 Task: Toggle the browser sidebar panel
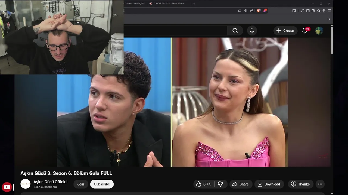click(308, 11)
